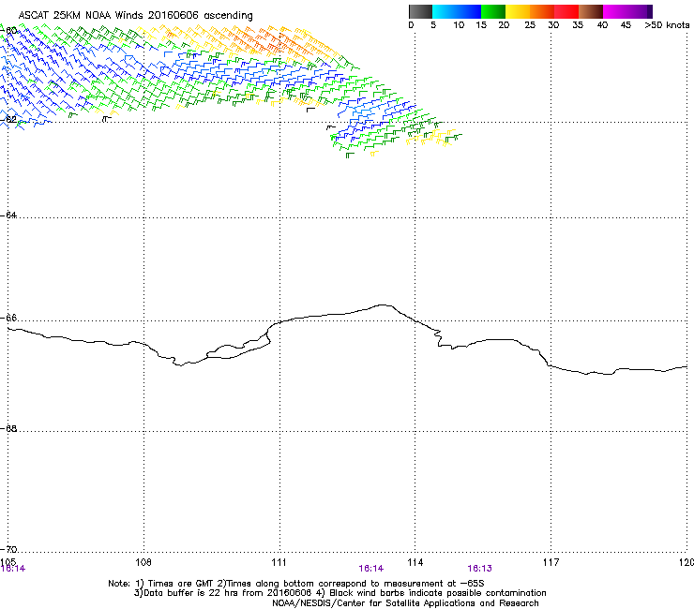Click the purple time stamp '16:13'

[480, 569]
